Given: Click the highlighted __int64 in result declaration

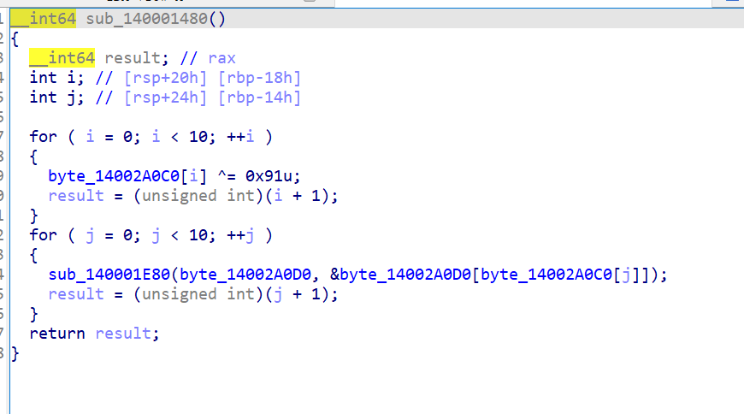Looking at the screenshot, I should click(62, 58).
